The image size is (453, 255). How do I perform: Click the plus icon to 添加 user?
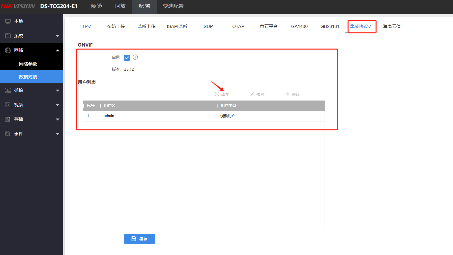click(217, 94)
